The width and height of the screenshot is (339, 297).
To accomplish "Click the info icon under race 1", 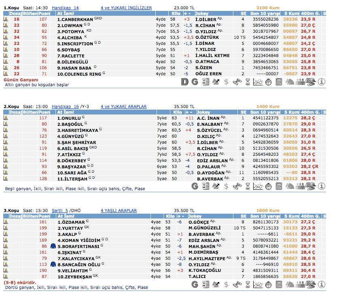I will [x=322, y=82].
